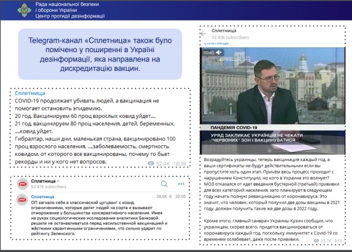The image size is (352, 252).
Task: Click the back arrow beside Сплетница title
Action: point(203,34)
